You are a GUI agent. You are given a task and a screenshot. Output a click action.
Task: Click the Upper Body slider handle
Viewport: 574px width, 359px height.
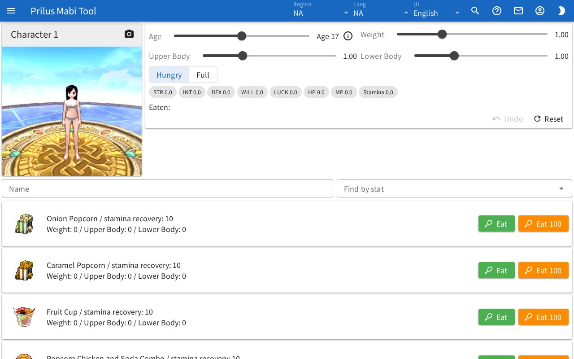pos(243,56)
